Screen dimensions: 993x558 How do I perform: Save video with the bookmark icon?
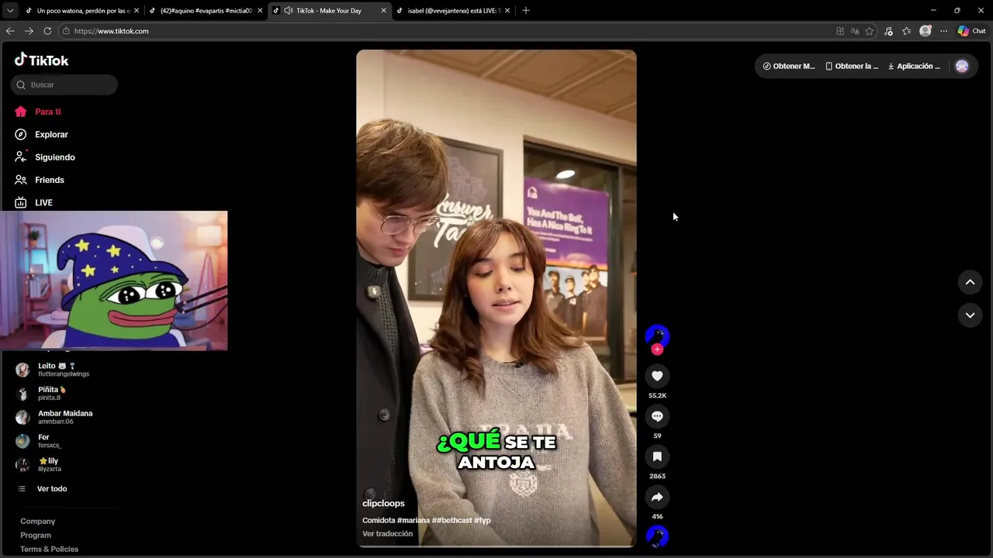click(657, 456)
